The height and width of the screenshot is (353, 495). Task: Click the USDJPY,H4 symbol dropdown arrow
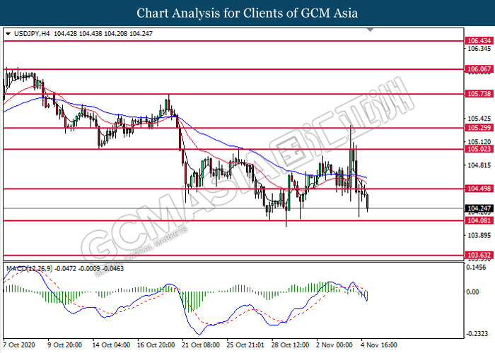[8, 34]
